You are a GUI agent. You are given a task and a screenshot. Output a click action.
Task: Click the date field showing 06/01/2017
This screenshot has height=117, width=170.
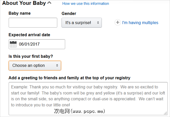tap(41, 44)
